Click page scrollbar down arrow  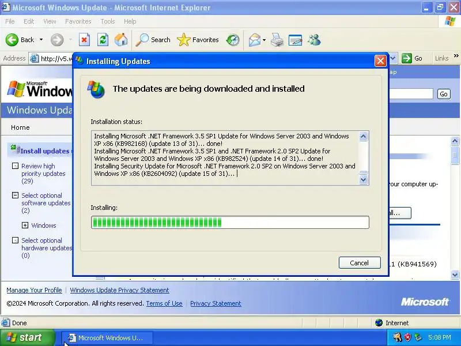tap(455, 274)
